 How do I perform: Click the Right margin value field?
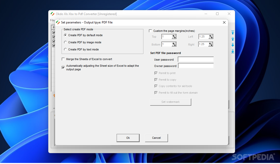coord(203,44)
